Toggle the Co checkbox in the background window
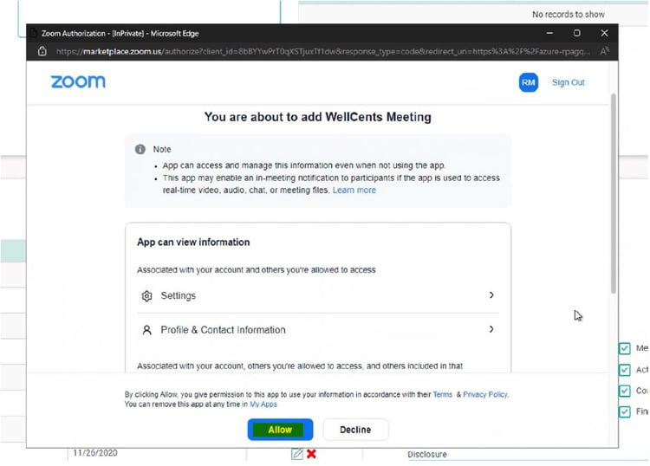The width and height of the screenshot is (650, 466). (x=624, y=391)
